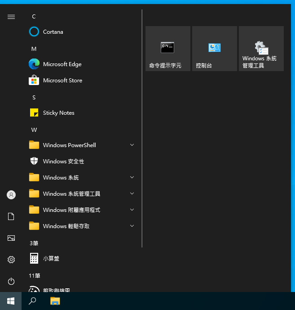Expand the Windows PowerShell folder
This screenshot has height=310, width=295.
tap(82, 145)
